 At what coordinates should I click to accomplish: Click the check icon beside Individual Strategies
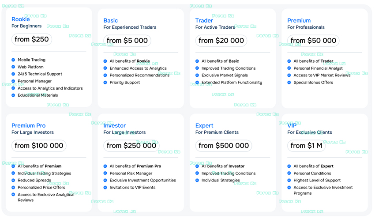pos(197,180)
